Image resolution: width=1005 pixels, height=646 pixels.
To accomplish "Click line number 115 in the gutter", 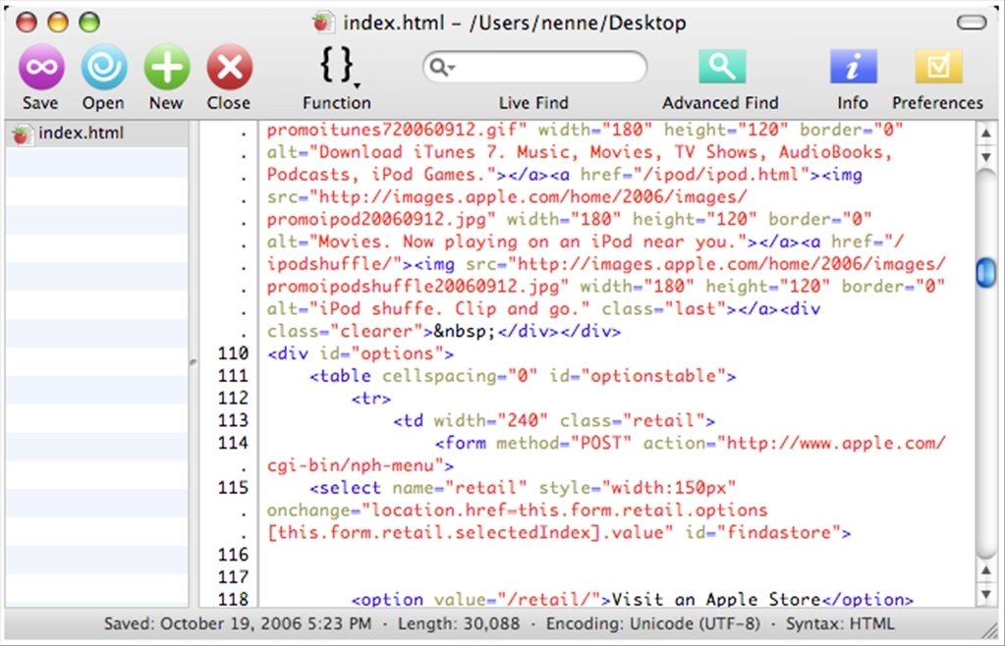I will point(233,488).
